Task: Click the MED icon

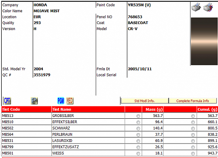Action: [70, 100]
